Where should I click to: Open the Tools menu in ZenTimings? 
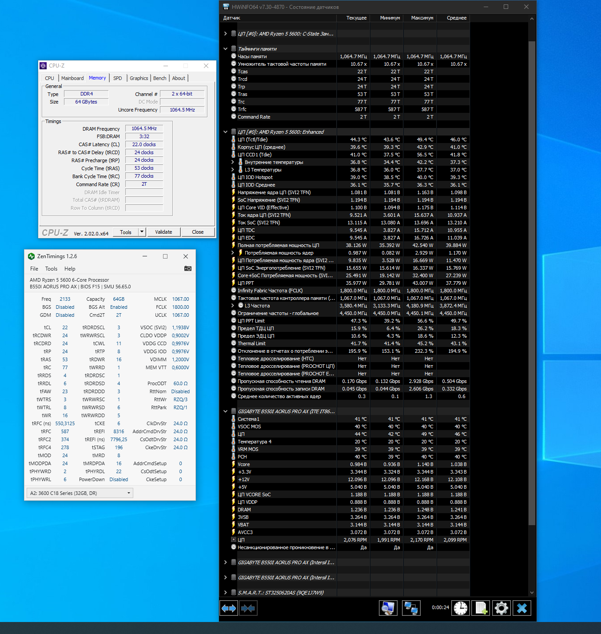(51, 269)
